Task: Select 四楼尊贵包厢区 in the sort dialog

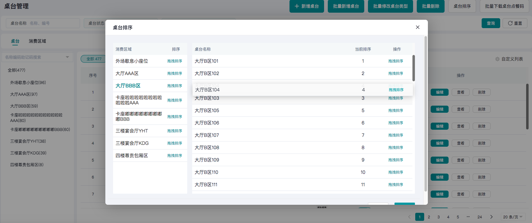Action: [x=132, y=156]
